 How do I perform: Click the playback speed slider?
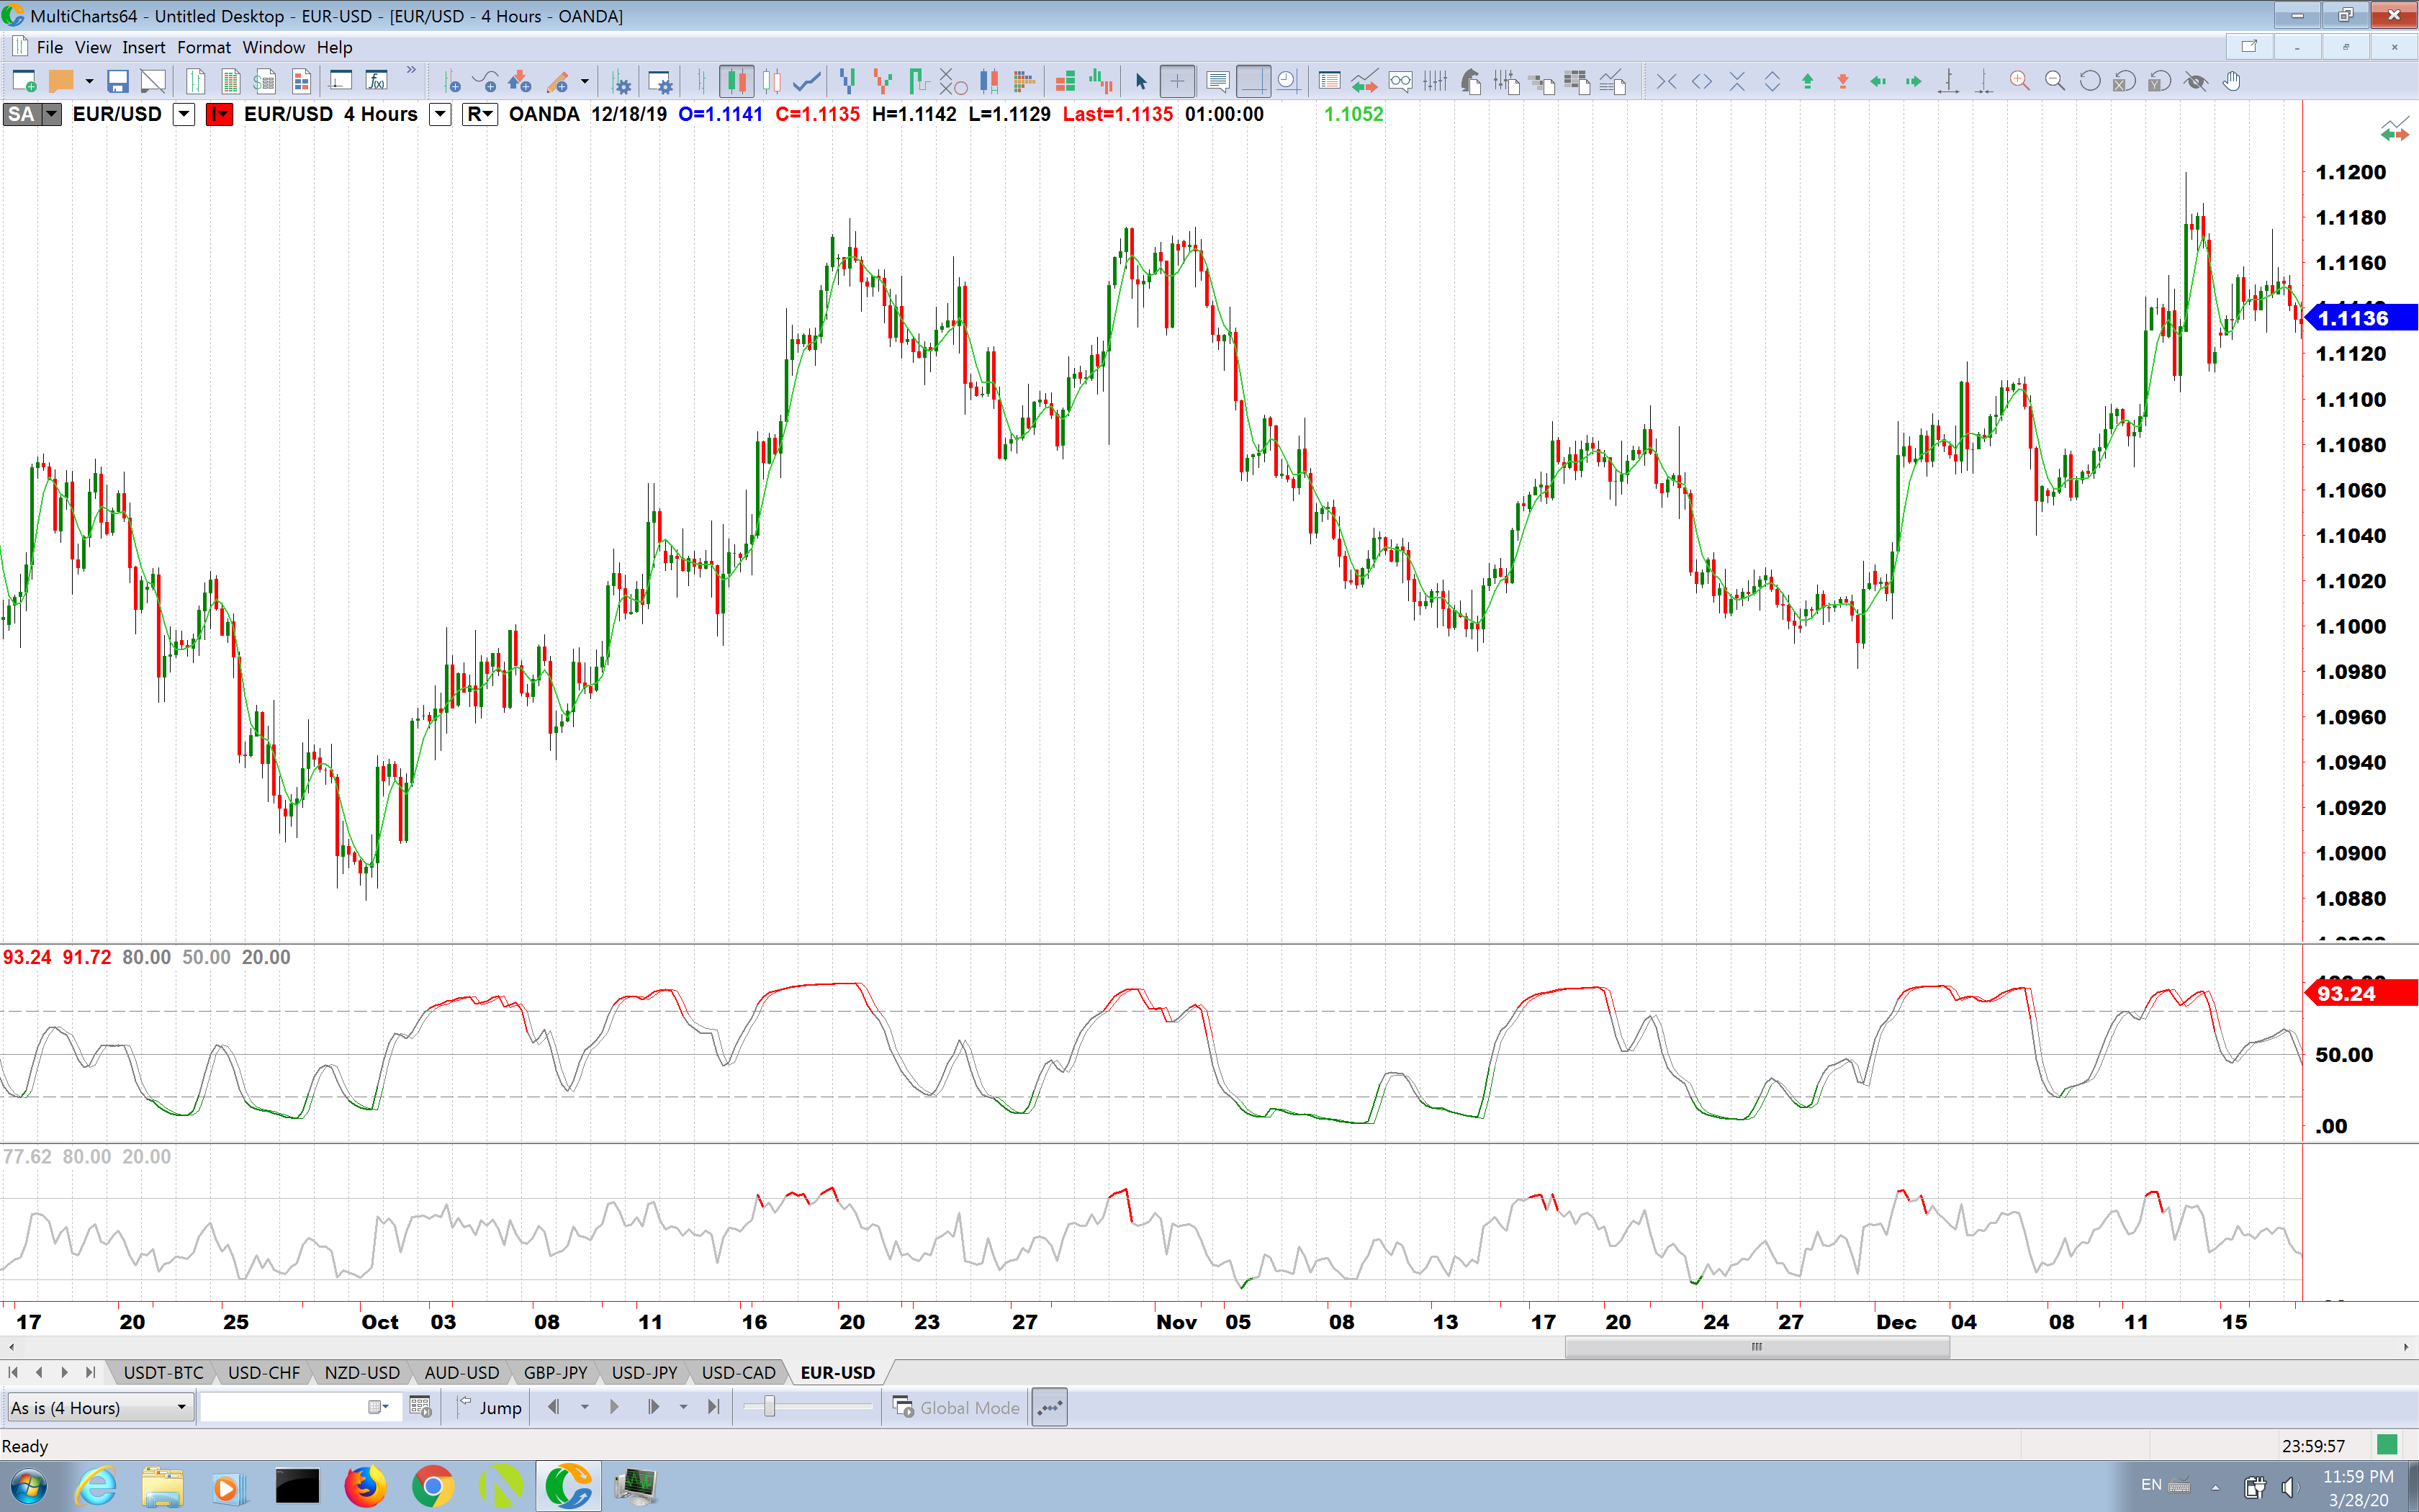click(769, 1408)
